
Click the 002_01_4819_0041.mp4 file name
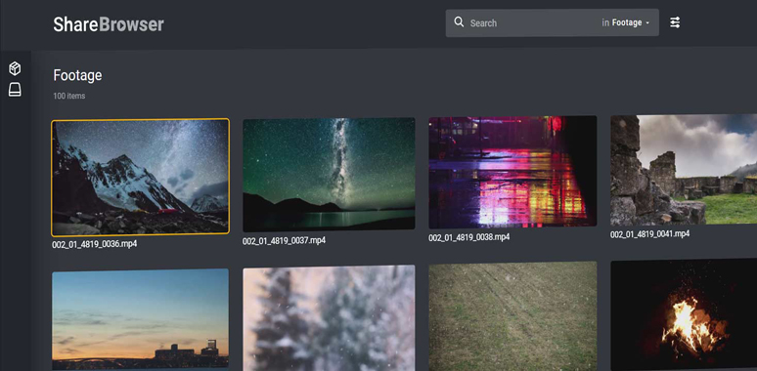649,234
